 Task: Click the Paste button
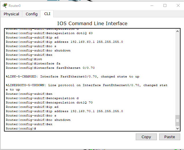pos(170,137)
